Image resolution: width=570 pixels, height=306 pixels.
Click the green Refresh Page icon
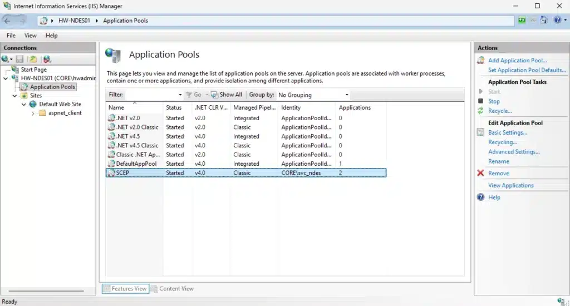click(x=522, y=20)
